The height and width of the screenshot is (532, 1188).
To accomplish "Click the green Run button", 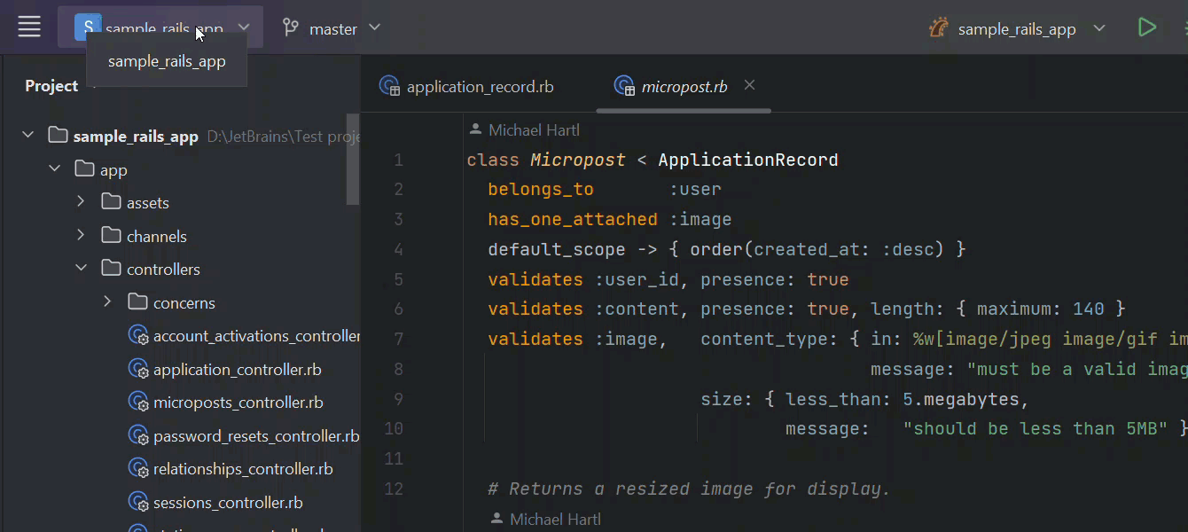I will pyautogui.click(x=1147, y=27).
